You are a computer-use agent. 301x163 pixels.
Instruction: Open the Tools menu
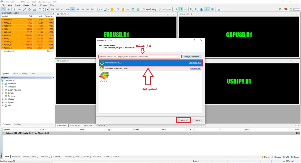pyautogui.click(x=34, y=5)
